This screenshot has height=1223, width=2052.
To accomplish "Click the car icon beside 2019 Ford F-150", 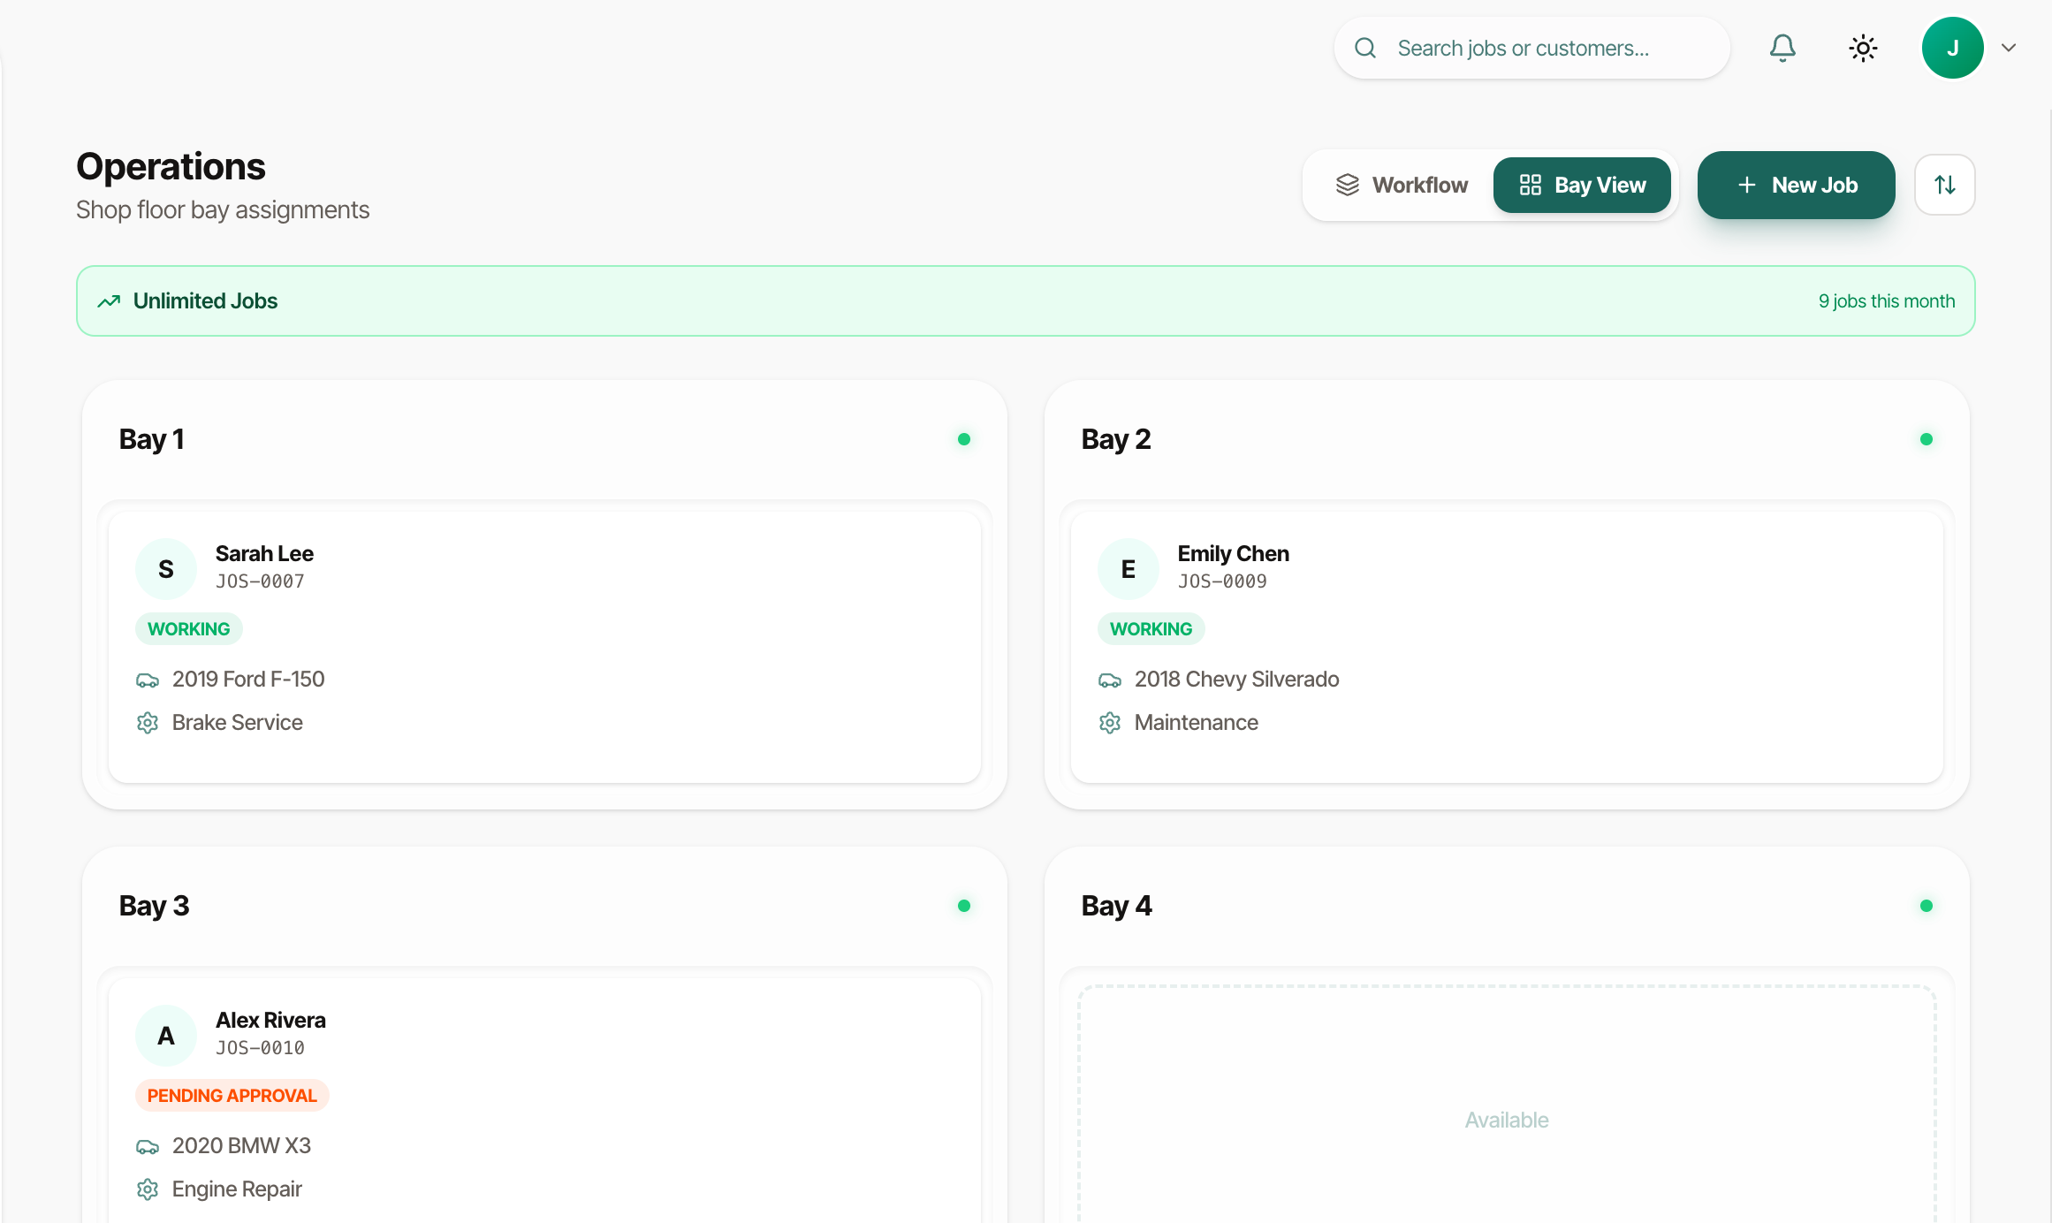I will tap(148, 680).
